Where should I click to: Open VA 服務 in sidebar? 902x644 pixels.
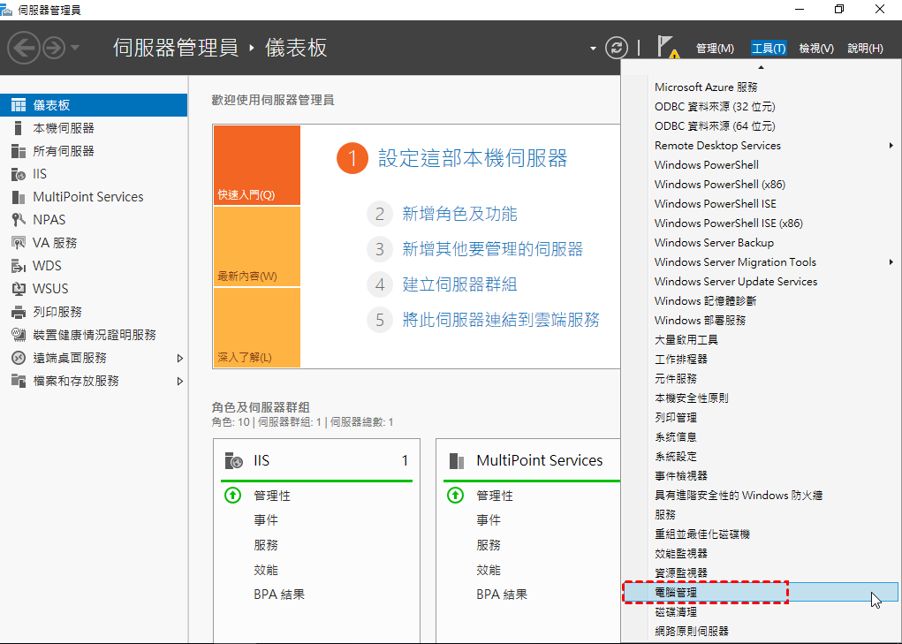94,243
